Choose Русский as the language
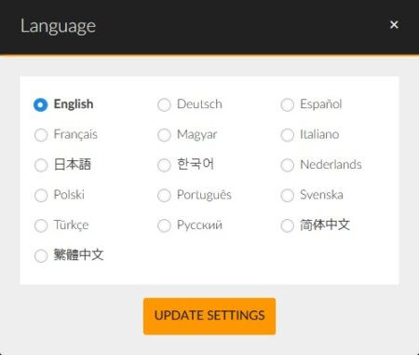This screenshot has width=419, height=355. click(164, 225)
